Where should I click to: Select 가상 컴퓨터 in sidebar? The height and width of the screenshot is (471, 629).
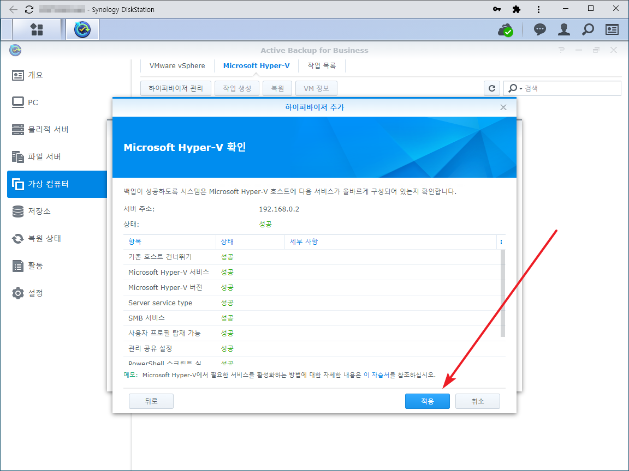(x=57, y=184)
